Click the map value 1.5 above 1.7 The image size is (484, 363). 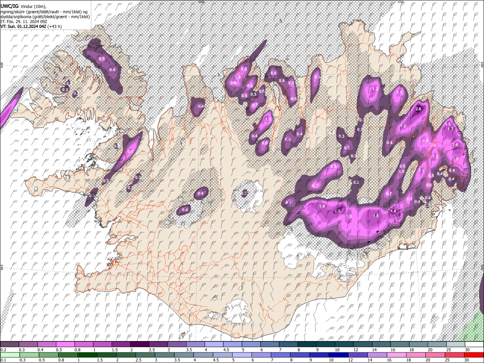[x=448, y=124]
